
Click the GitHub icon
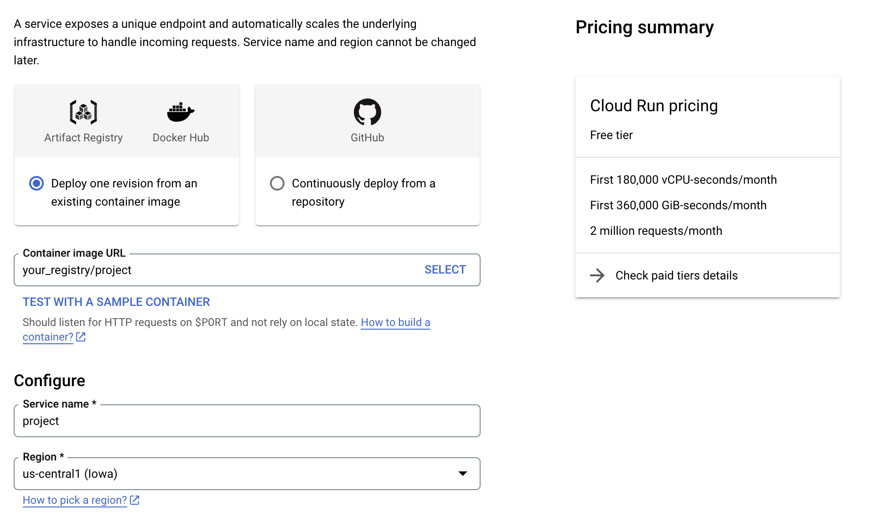click(x=367, y=111)
